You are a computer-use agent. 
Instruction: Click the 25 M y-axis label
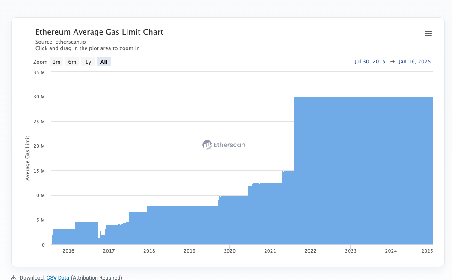coord(39,122)
